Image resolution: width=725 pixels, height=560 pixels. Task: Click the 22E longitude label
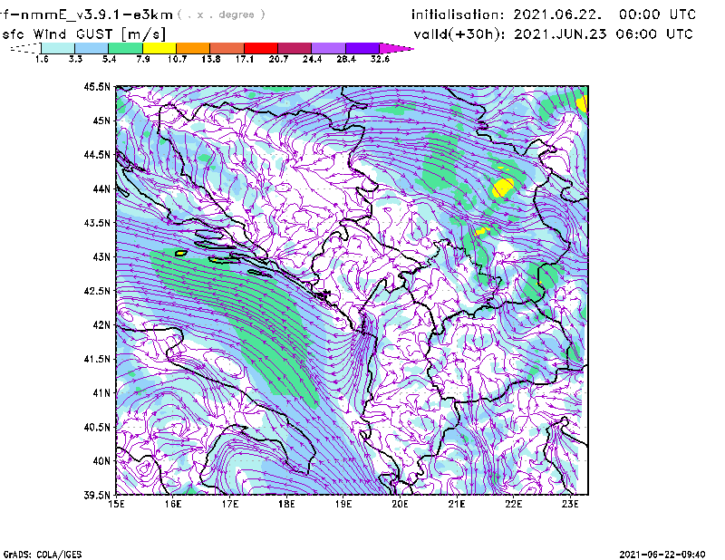tap(513, 504)
